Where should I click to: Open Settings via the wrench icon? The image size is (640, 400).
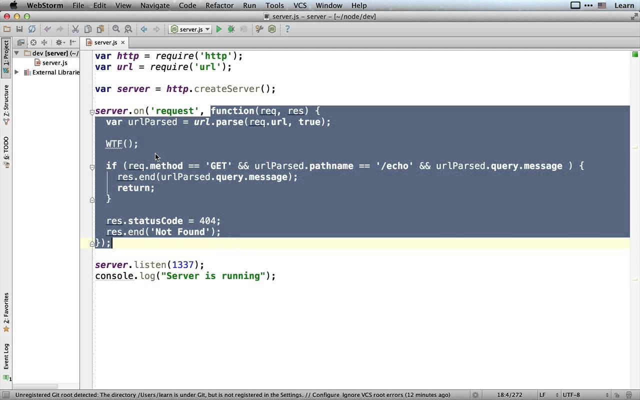259,29
